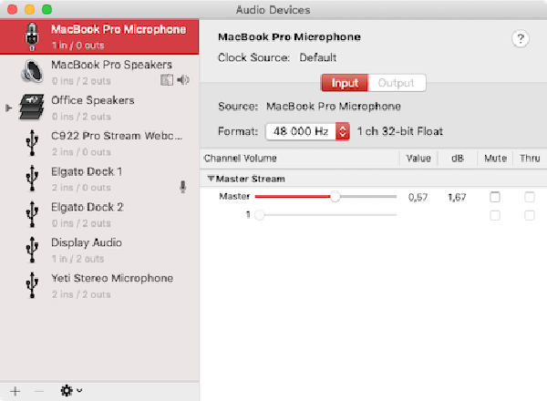Click the yellow minimize window button

pos(30,9)
